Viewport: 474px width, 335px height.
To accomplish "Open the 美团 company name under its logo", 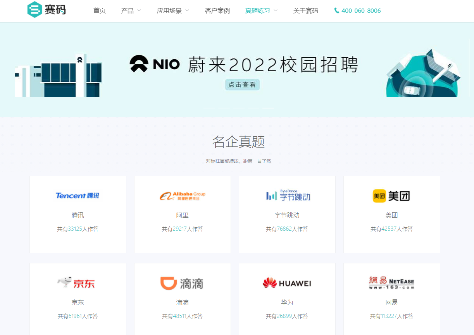I will coord(392,215).
